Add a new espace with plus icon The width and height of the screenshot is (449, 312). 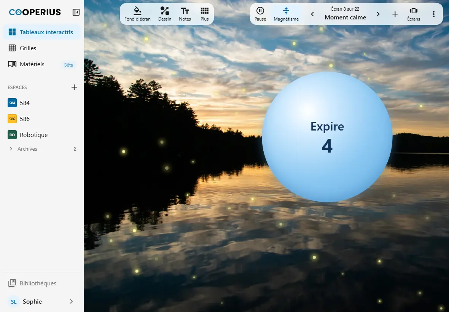click(x=74, y=87)
